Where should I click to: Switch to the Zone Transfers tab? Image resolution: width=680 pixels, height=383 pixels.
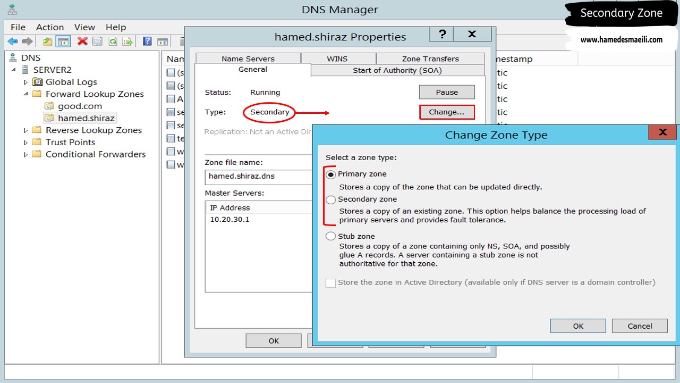tap(430, 59)
